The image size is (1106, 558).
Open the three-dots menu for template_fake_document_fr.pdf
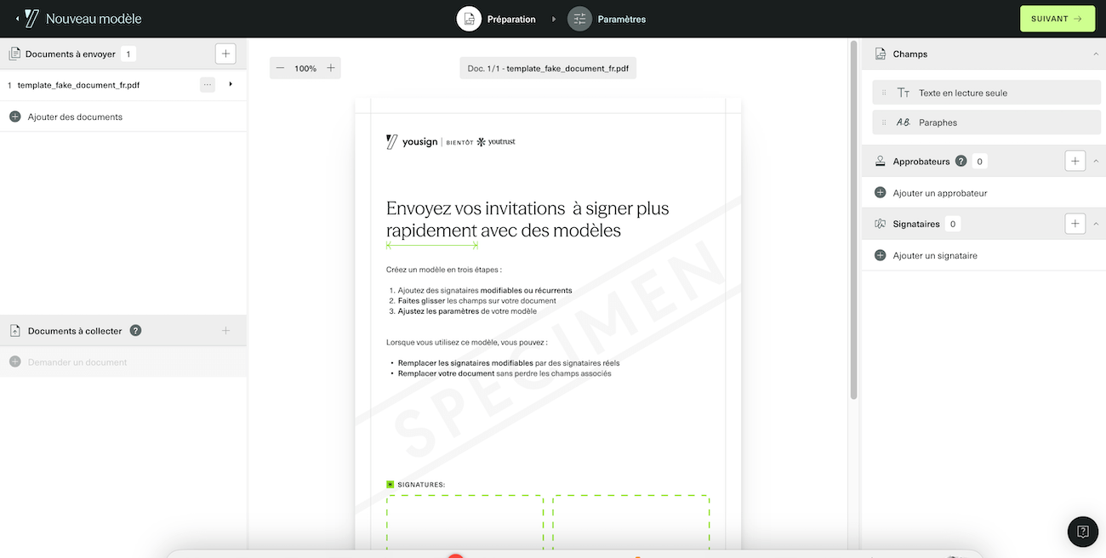[x=208, y=85]
